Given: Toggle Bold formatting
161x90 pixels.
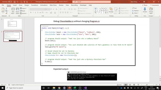Looking at the screenshot, I should pyautogui.click(x=31, y=12).
